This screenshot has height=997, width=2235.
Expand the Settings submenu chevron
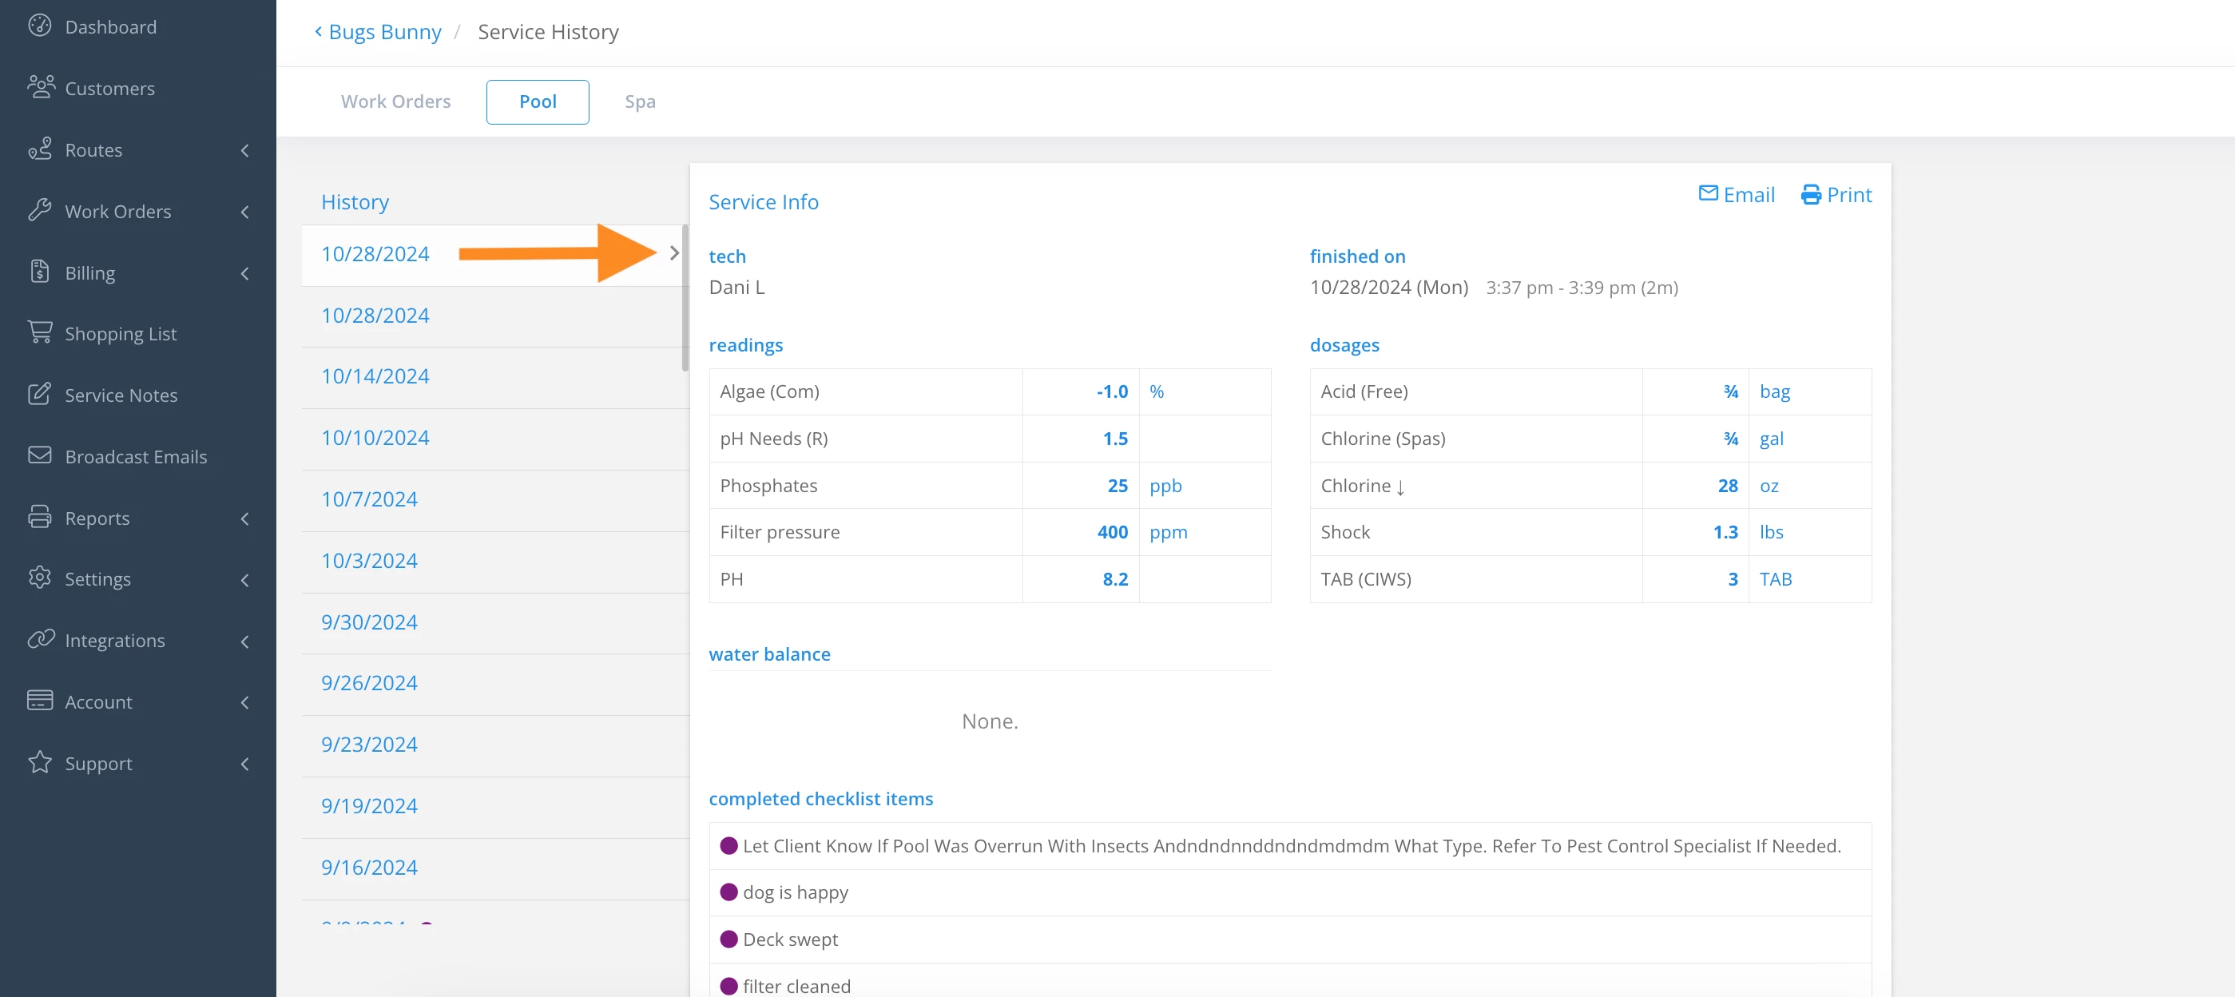[x=244, y=580]
